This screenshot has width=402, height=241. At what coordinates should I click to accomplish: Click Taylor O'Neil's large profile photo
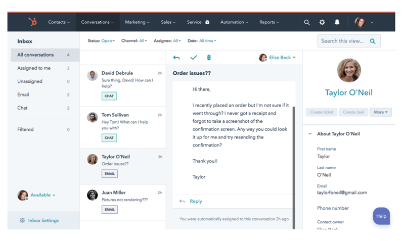(349, 70)
